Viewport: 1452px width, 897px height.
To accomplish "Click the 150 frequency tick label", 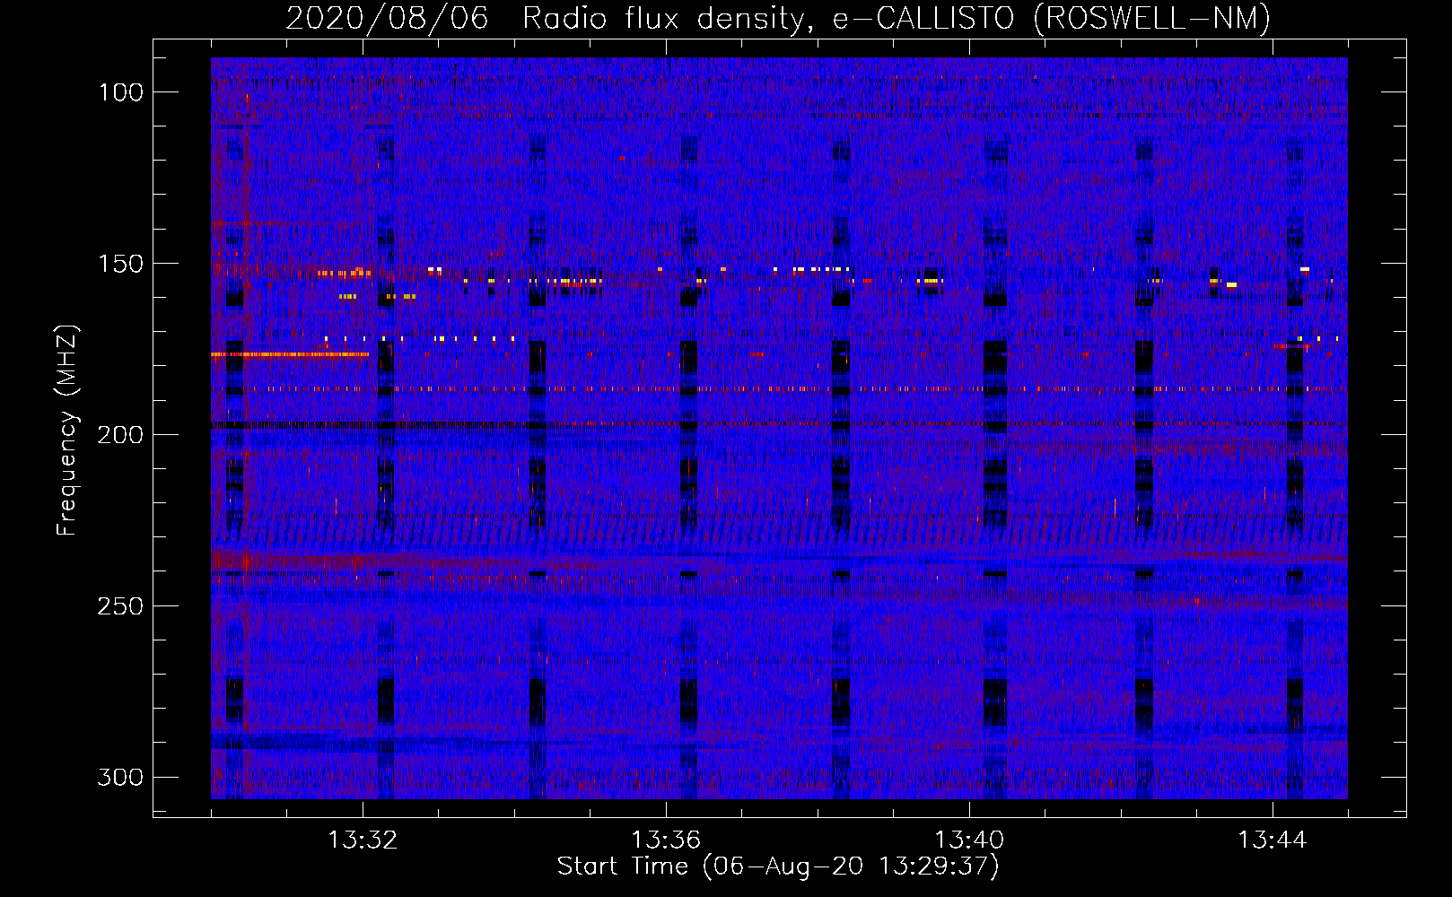I will click(x=120, y=264).
